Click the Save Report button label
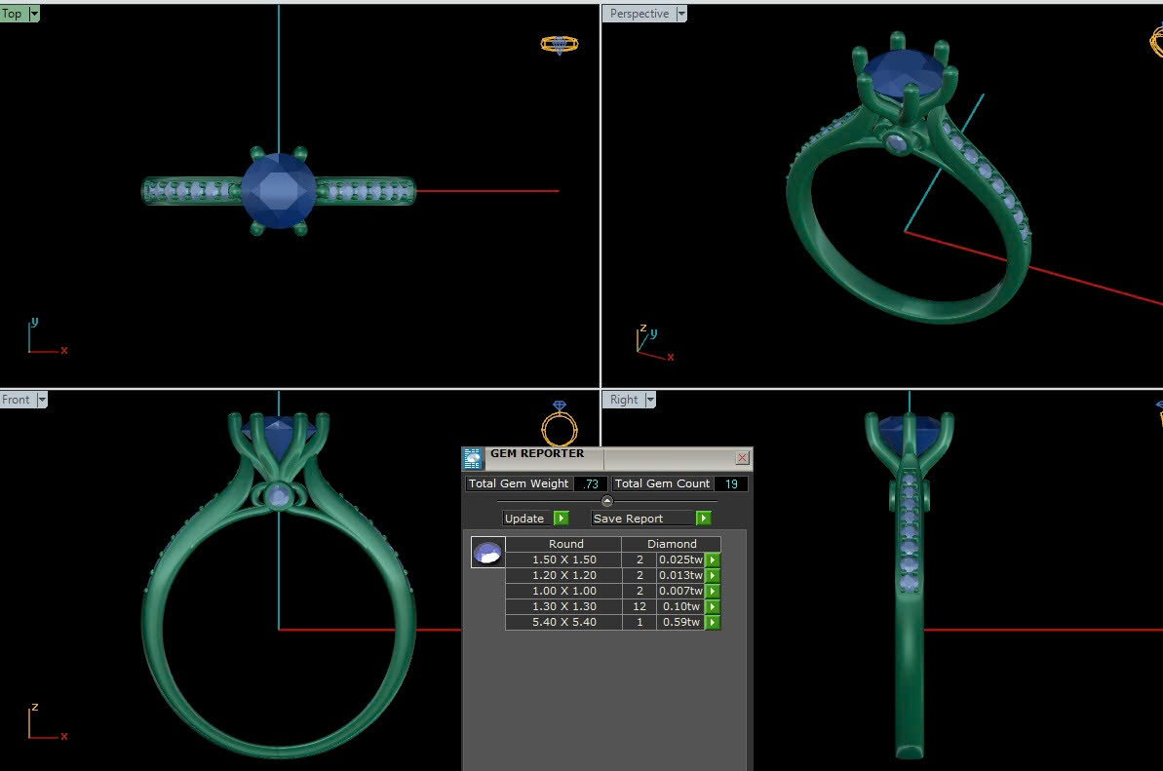Viewport: 1163px width, 771px height. click(x=628, y=519)
